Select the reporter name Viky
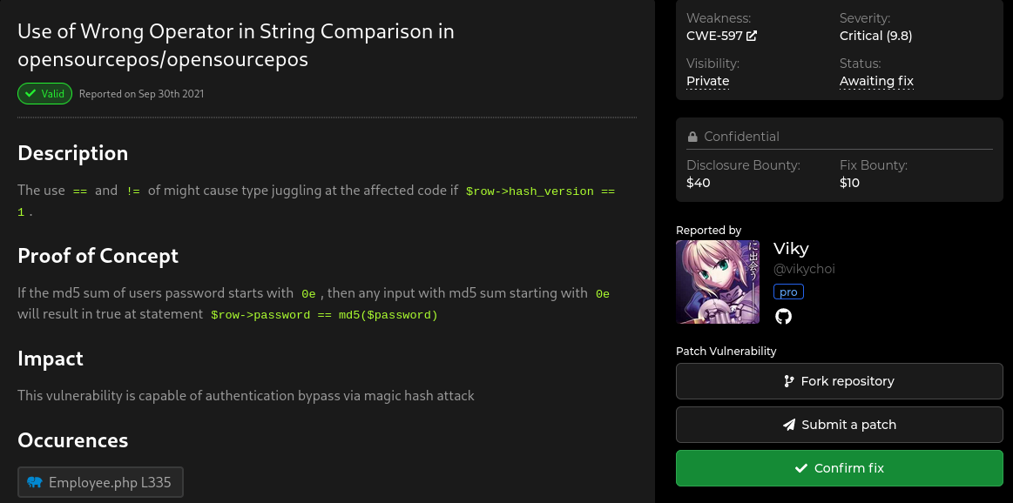The image size is (1013, 503). pos(790,249)
